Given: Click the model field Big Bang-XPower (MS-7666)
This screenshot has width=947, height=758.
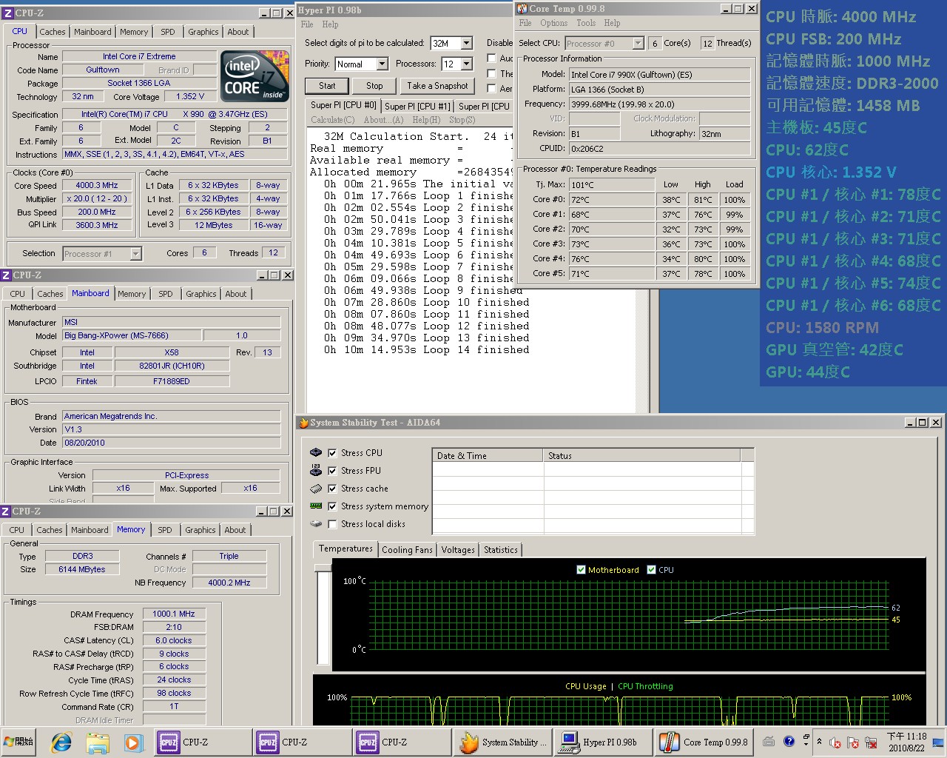Looking at the screenshot, I should click(132, 336).
